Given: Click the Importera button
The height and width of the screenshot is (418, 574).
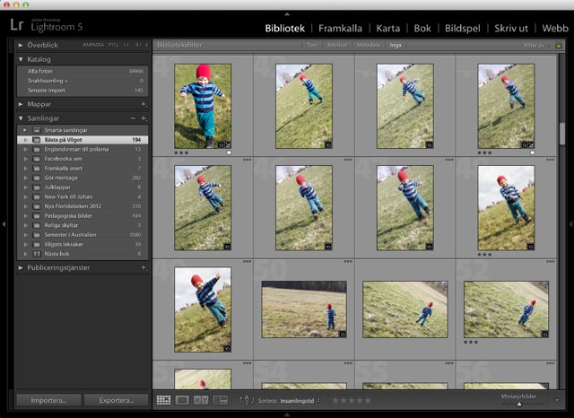Looking at the screenshot, I should pyautogui.click(x=48, y=400).
